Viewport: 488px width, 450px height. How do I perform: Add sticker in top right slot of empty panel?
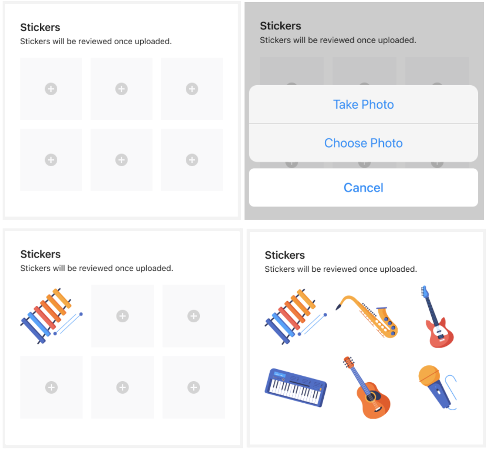click(192, 89)
